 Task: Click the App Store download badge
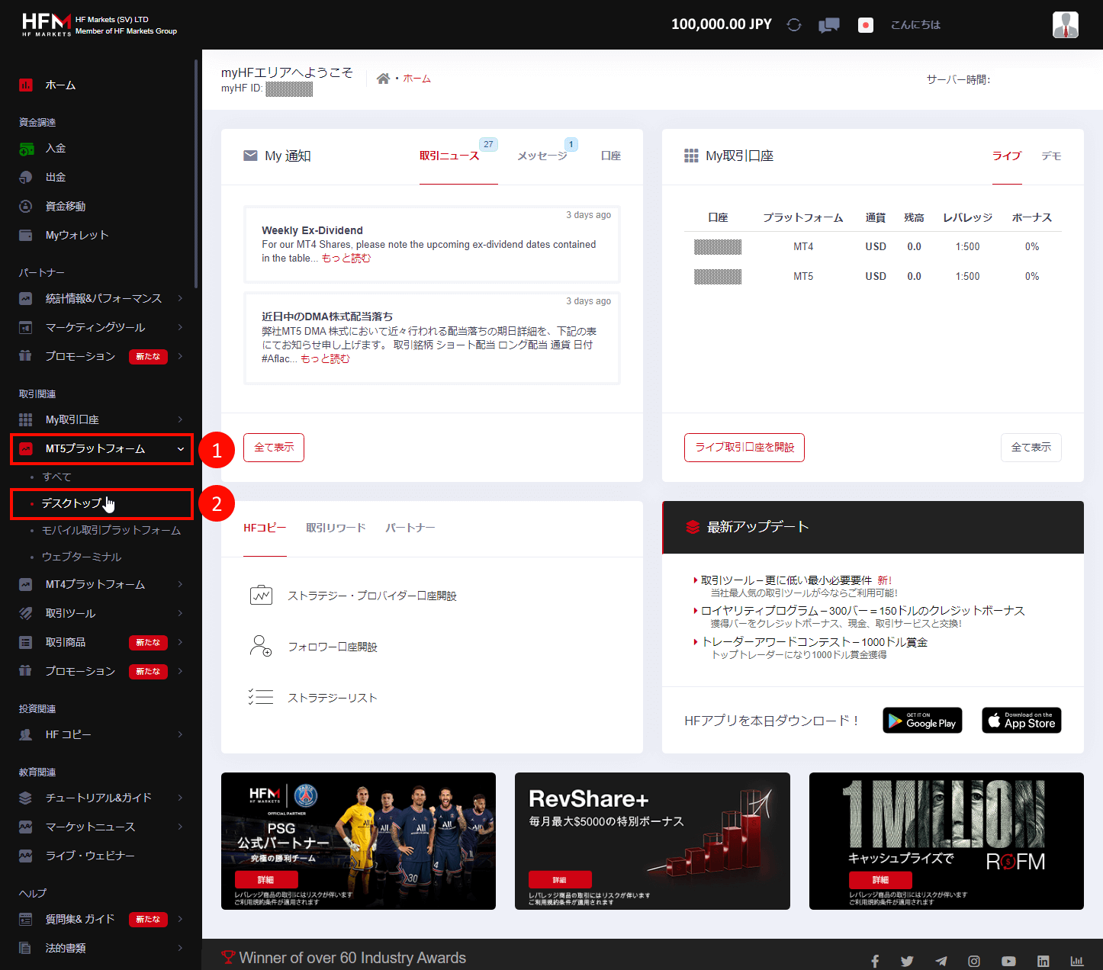[1021, 720]
